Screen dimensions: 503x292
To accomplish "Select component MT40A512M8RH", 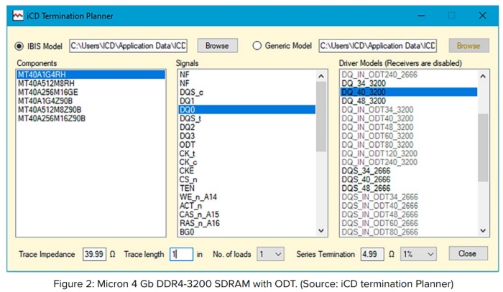I will tap(91, 83).
